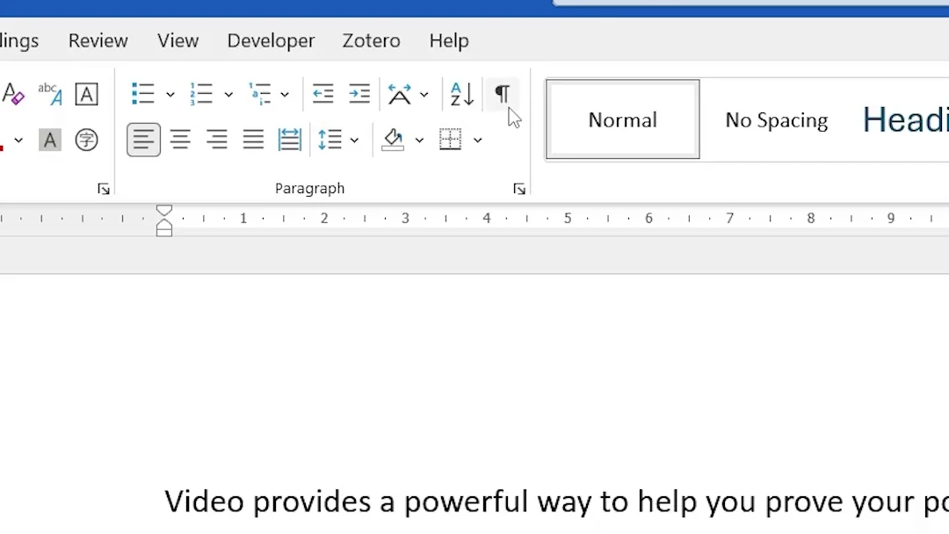Open font color dropdown arrow
This screenshot has width=949, height=534.
coord(18,141)
